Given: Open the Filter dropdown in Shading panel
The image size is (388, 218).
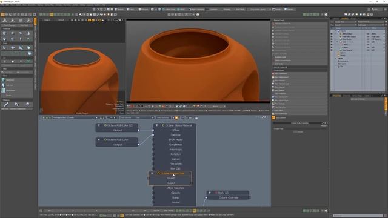Looking at the screenshot, I should point(346,25).
